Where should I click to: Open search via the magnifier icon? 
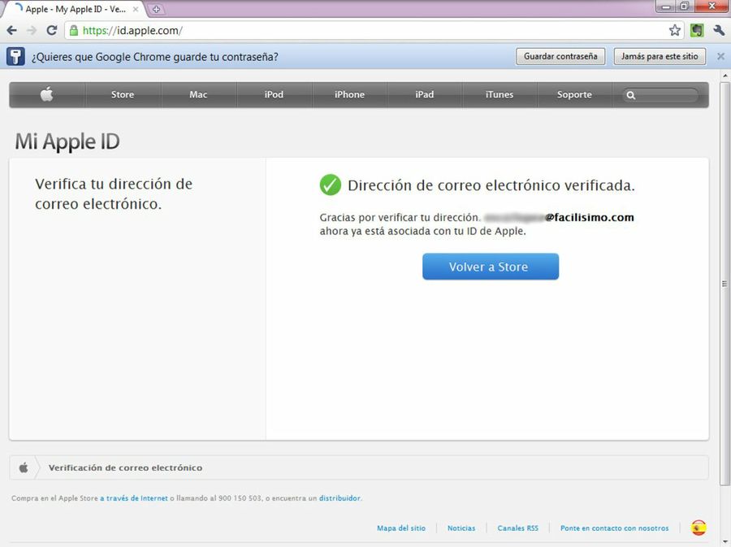pos(631,94)
